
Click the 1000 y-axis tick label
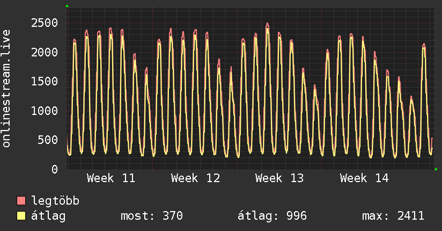[x=45, y=111]
